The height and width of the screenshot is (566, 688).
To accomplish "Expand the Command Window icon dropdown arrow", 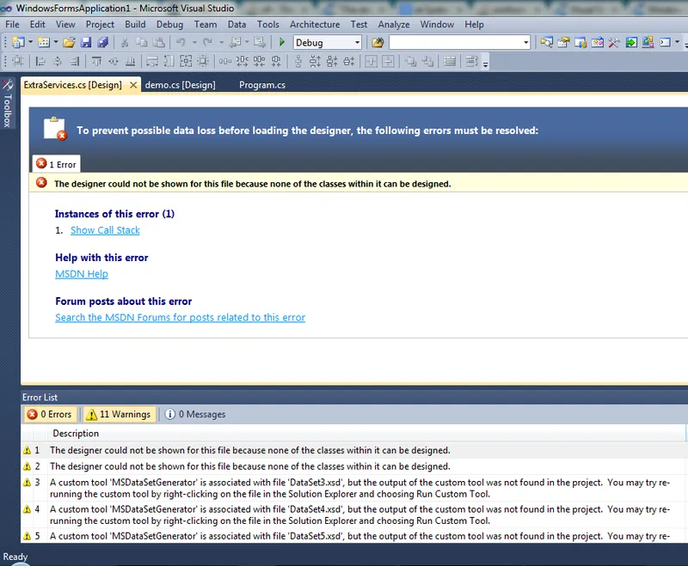I will coord(677,42).
